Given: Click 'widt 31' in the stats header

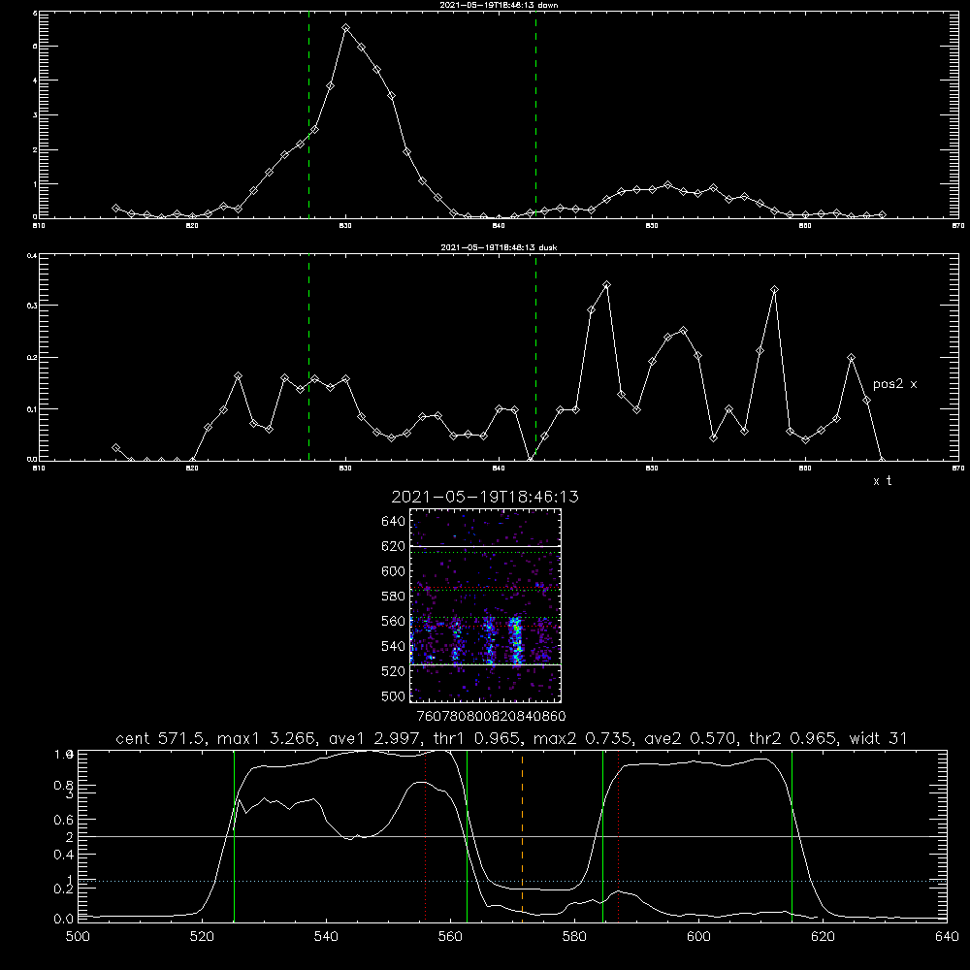Looking at the screenshot, I should click(878, 738).
